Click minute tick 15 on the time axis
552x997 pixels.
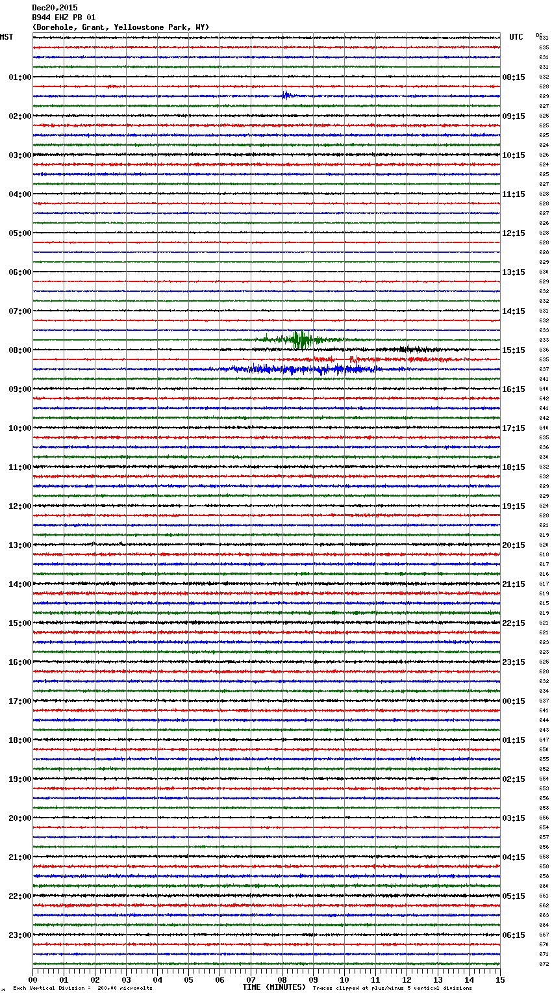tap(500, 979)
